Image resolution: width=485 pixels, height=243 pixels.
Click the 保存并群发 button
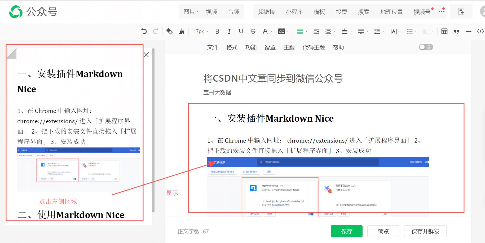coord(425,231)
